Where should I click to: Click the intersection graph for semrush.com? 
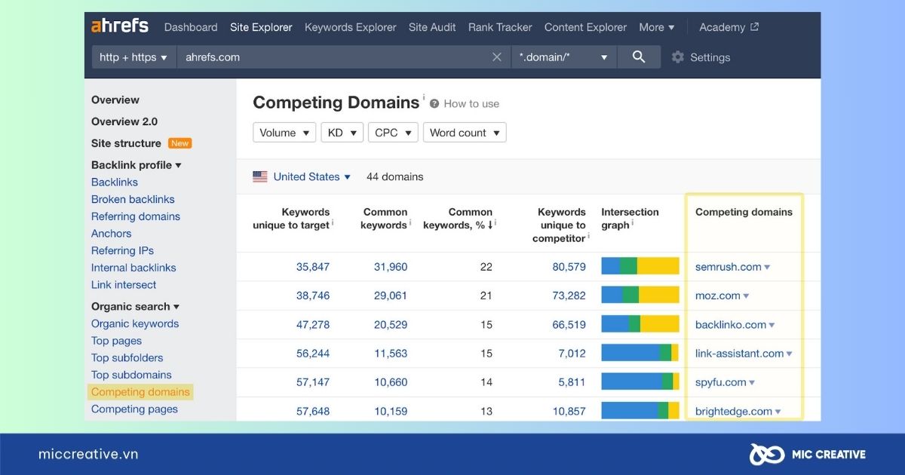tap(640, 267)
